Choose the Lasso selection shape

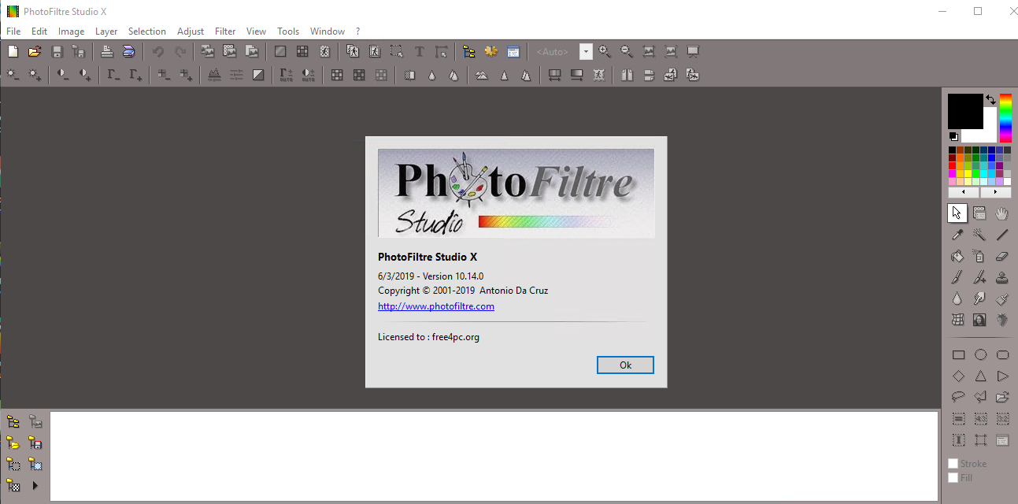958,397
